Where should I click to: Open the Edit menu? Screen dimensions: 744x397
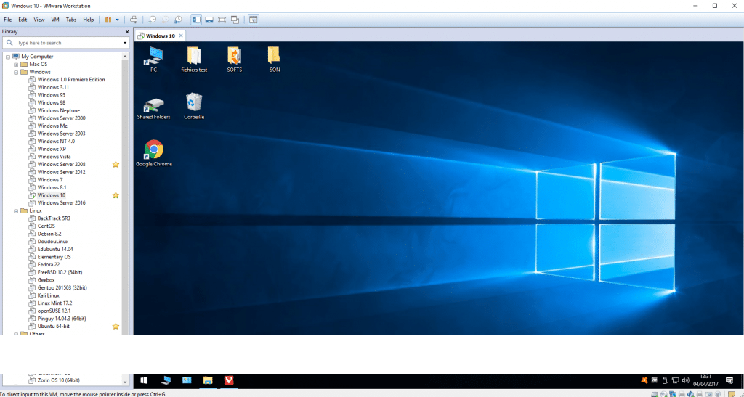[23, 20]
